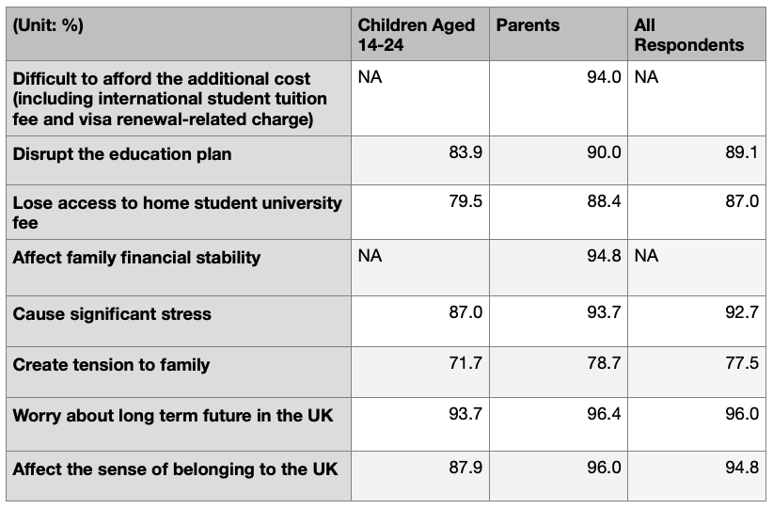Click "Lose access to home student" row label
Screen dimensions: 773x509
[177, 212]
